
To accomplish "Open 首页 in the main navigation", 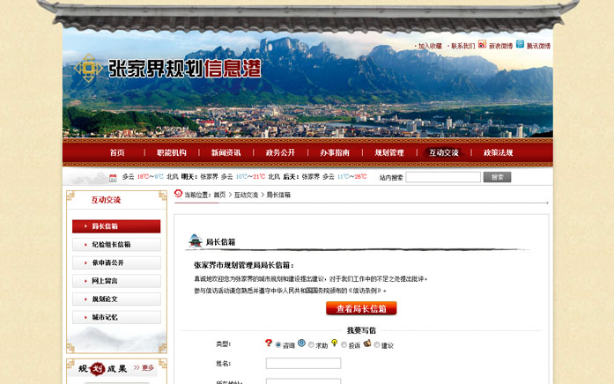I will point(117,152).
